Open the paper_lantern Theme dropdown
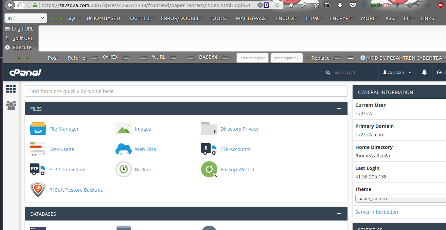 401,198
